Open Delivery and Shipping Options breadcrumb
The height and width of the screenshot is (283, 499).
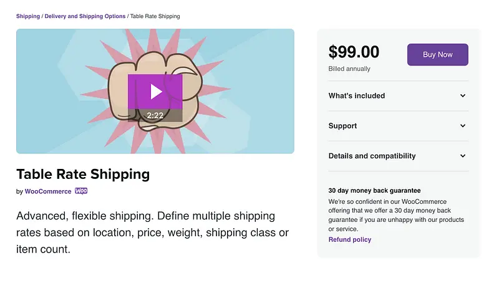85,16
